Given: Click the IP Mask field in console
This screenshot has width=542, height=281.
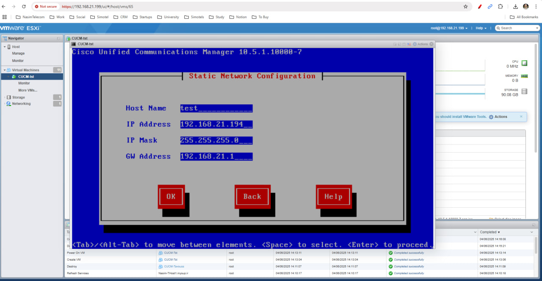Looking at the screenshot, I should pos(216,140).
